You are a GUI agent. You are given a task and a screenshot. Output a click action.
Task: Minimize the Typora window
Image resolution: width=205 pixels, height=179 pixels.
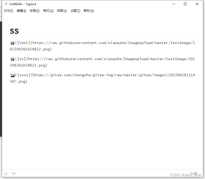pyautogui.click(x=174, y=4)
